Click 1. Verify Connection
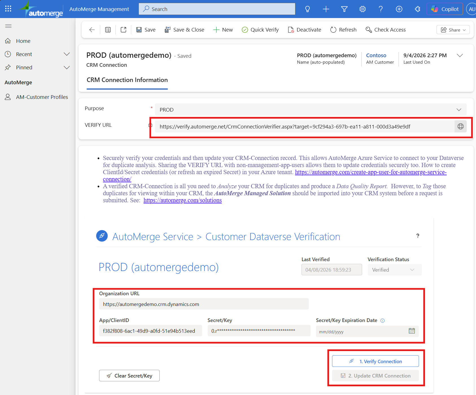The image size is (476, 395). [x=375, y=361]
